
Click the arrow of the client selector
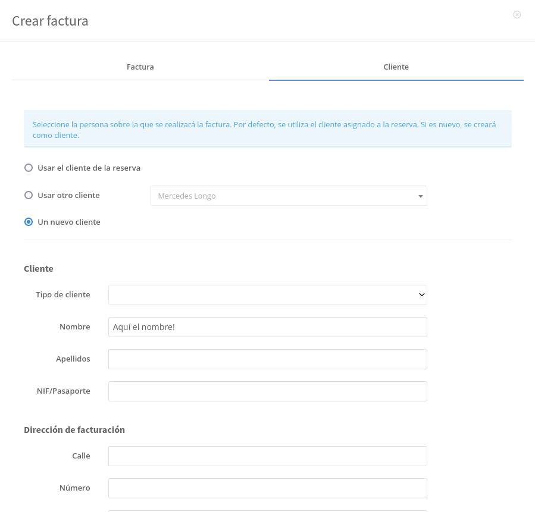[420, 196]
